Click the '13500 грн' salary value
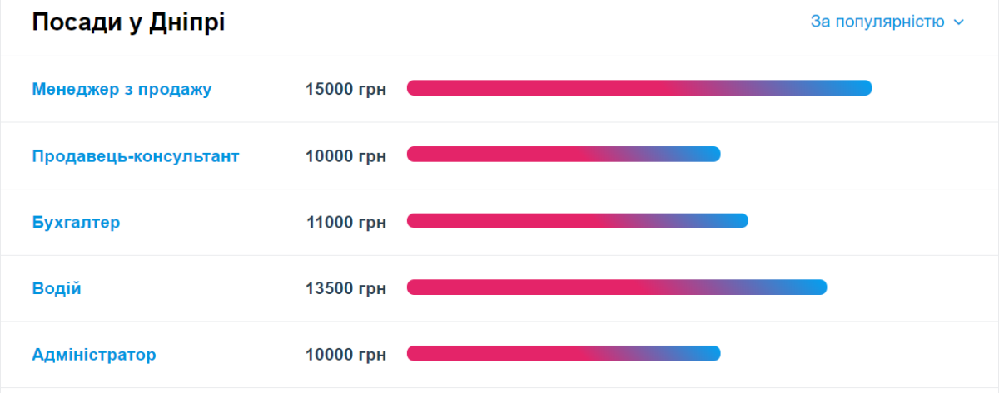 345,288
